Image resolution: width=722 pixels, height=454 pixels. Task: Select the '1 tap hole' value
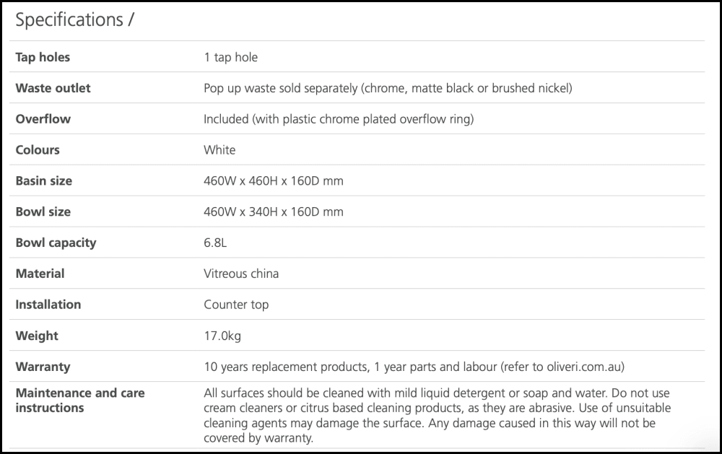[230, 57]
